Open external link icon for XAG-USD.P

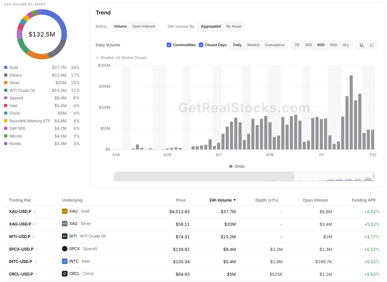(35, 224)
